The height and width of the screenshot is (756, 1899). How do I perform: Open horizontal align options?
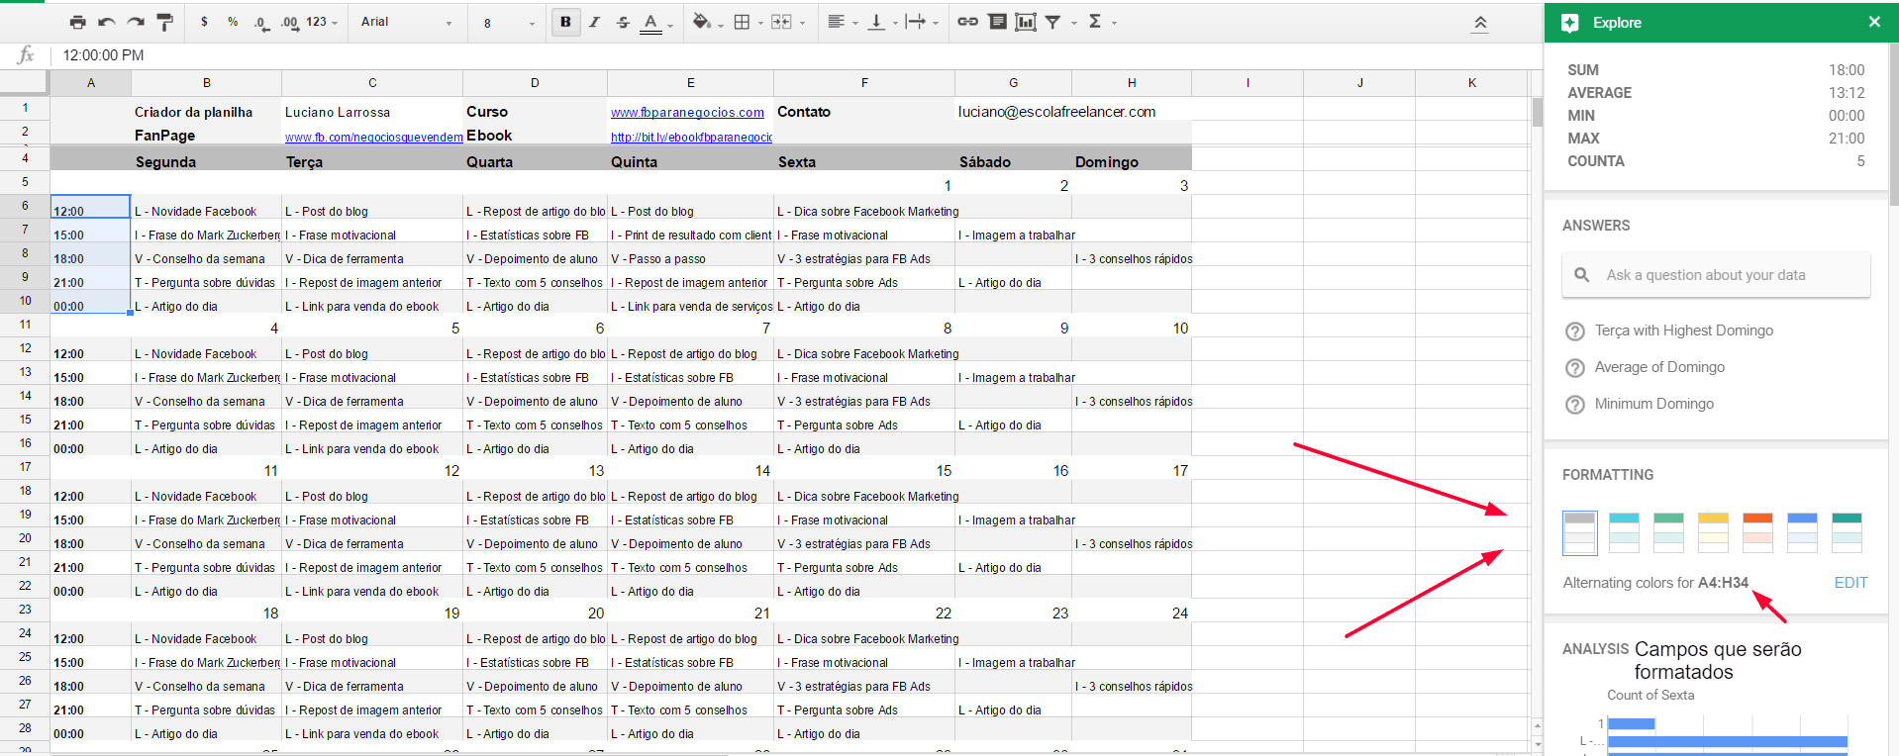(842, 22)
